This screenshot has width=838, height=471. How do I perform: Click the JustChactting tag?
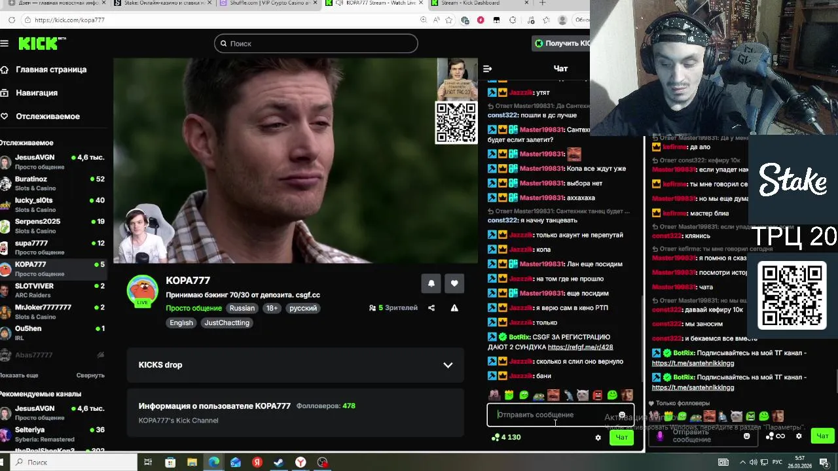(x=227, y=323)
